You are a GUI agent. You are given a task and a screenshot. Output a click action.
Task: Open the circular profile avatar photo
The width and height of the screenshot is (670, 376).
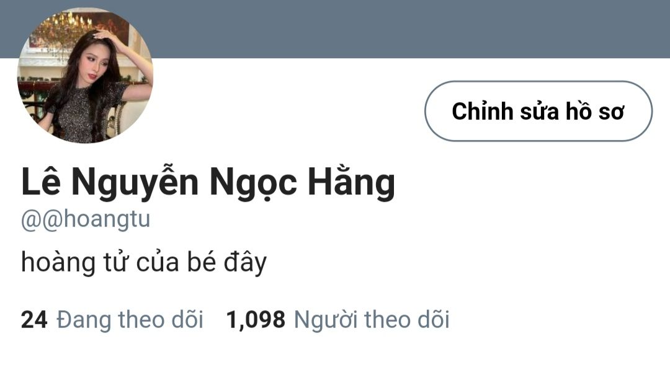click(85, 75)
